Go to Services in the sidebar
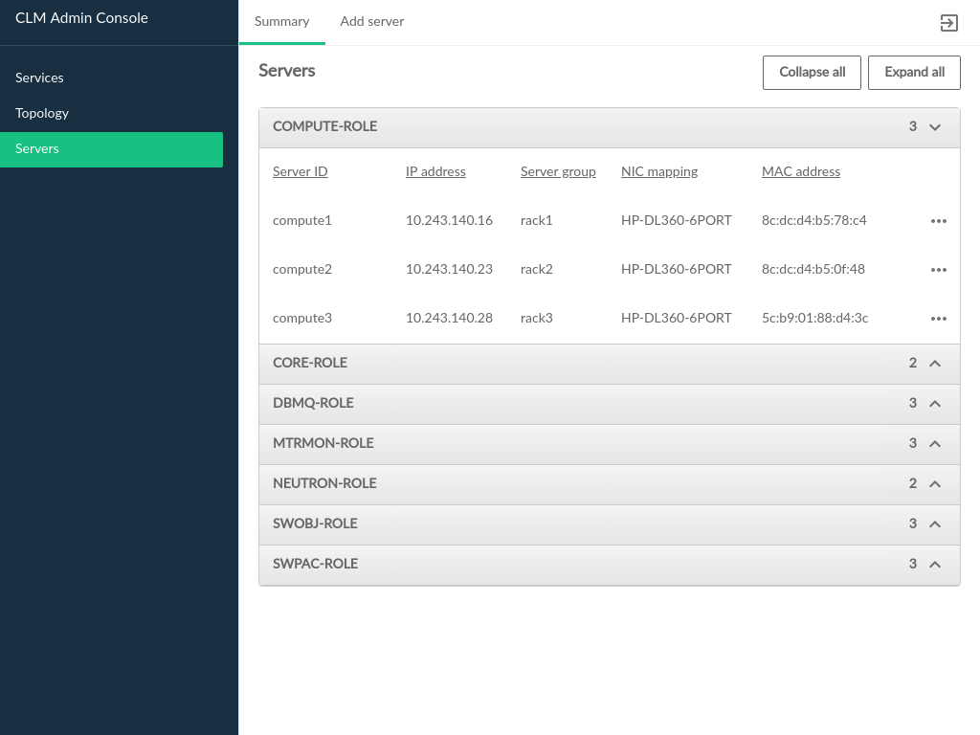Image resolution: width=980 pixels, height=735 pixels. tap(39, 78)
